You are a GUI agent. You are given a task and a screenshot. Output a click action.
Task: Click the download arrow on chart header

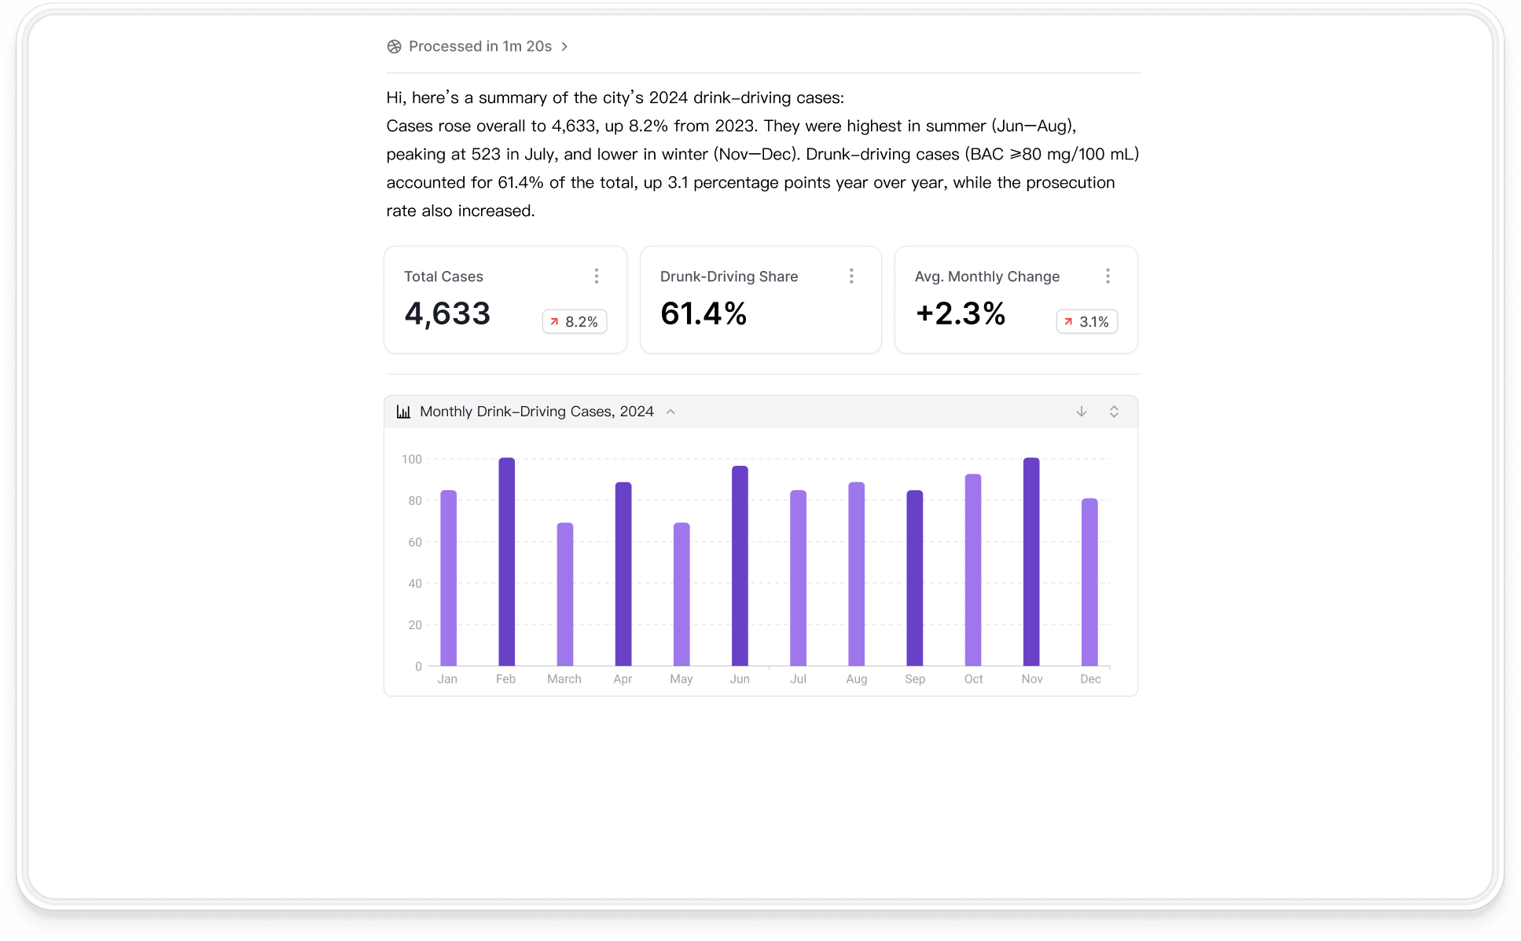1082,412
